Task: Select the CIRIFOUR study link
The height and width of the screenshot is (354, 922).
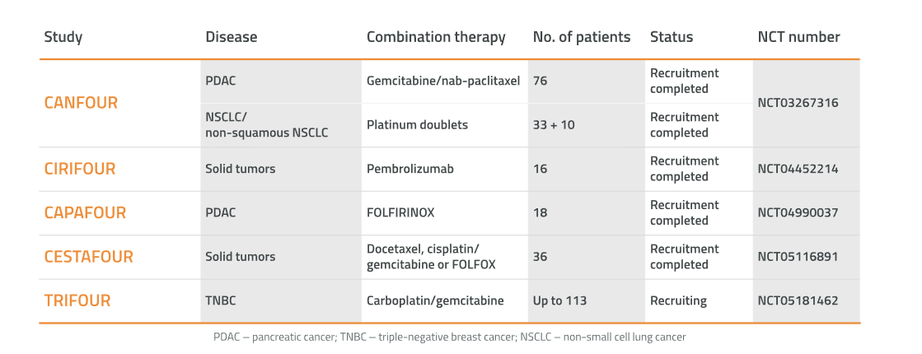Action: (80, 169)
